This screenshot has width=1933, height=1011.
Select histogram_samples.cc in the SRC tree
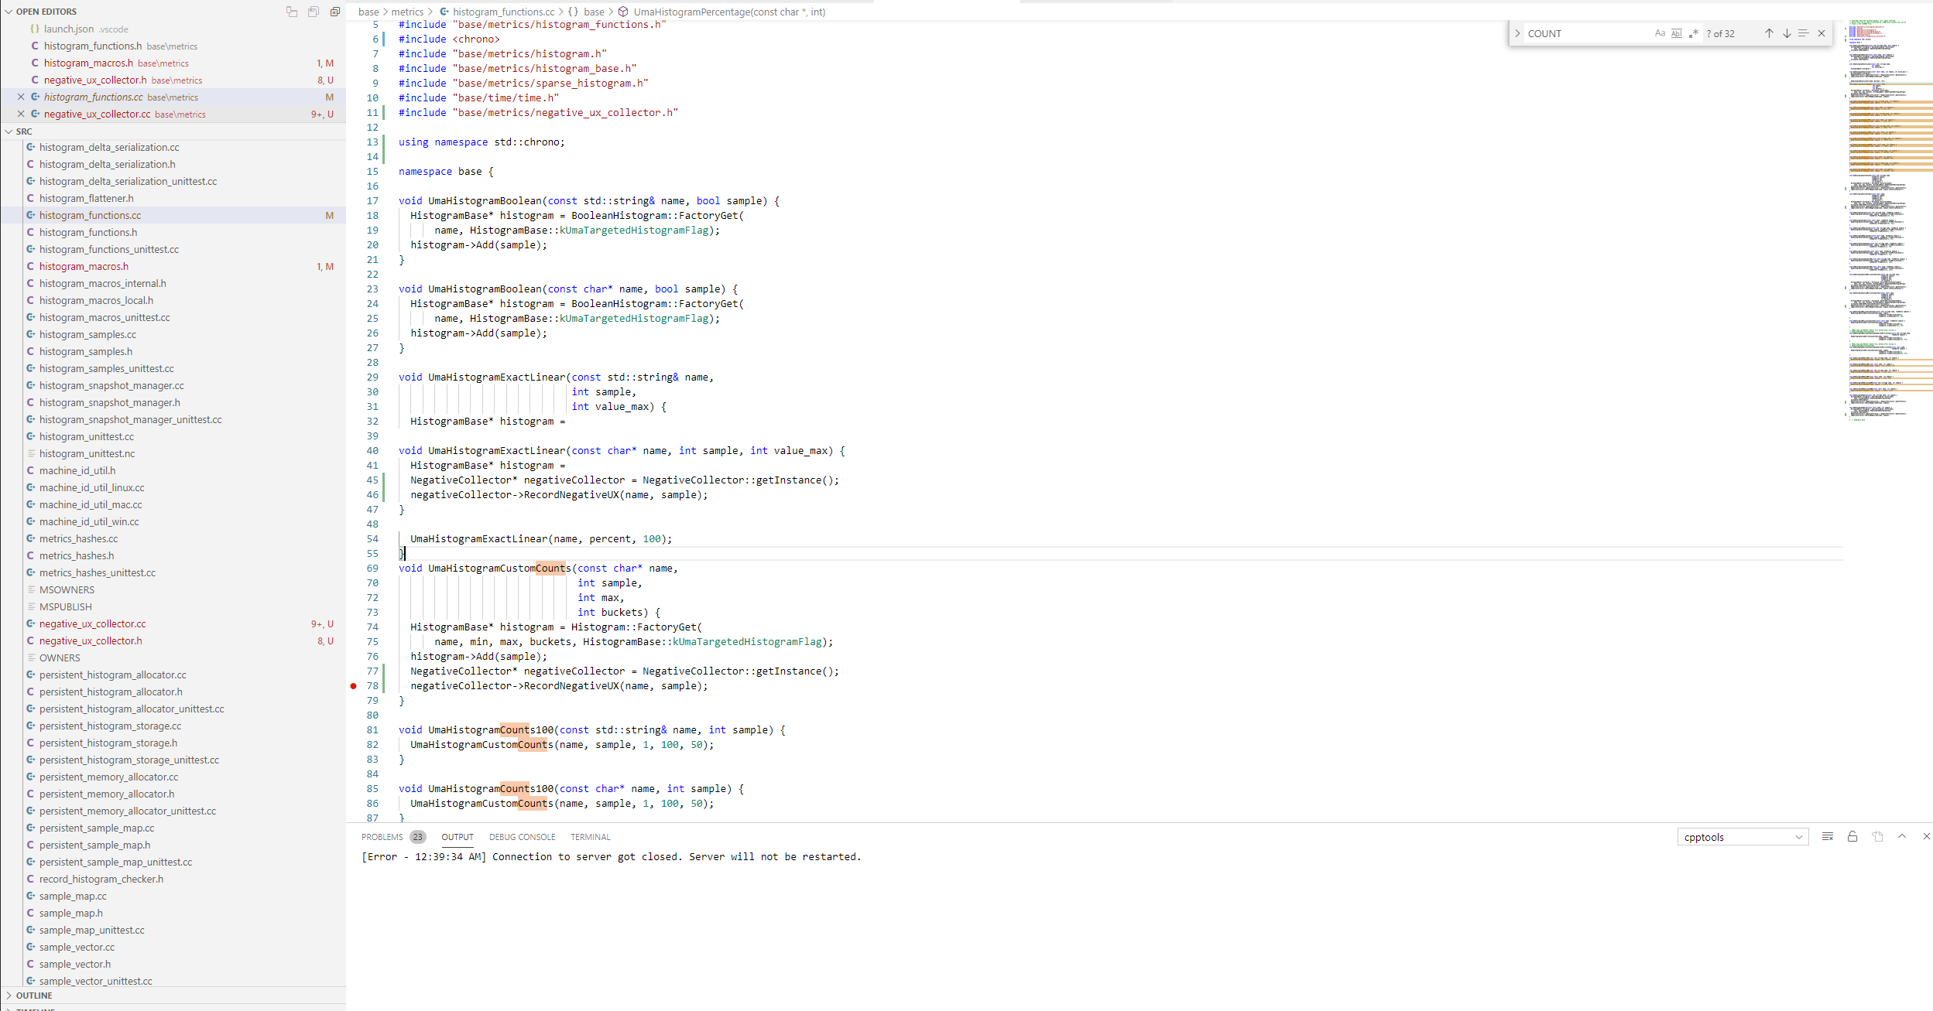(x=88, y=334)
